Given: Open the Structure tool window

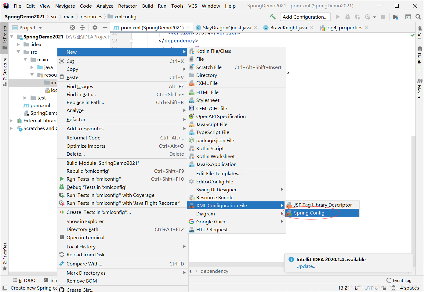Looking at the screenshot, I should (5, 72).
